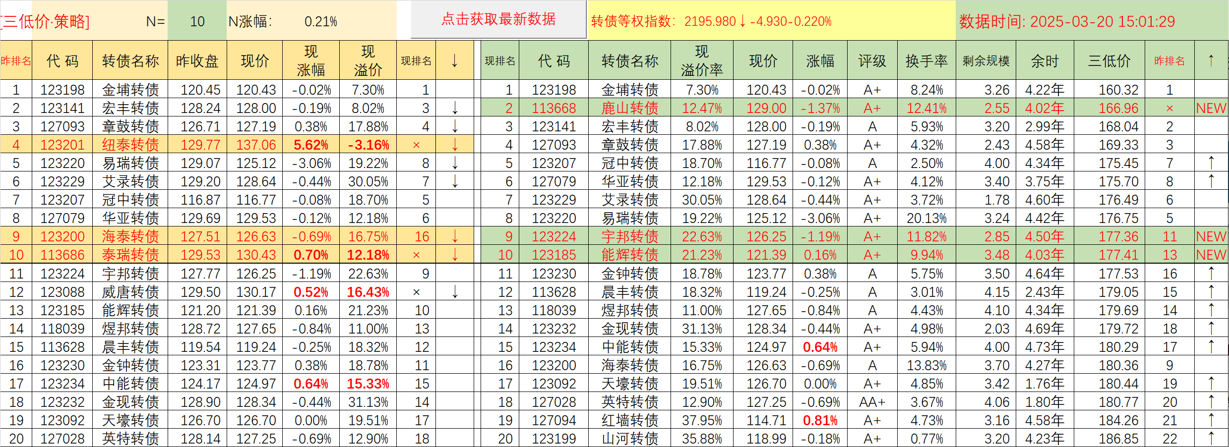Select the N涨幅 value 0.21%
1229x447 pixels.
pyautogui.click(x=321, y=22)
